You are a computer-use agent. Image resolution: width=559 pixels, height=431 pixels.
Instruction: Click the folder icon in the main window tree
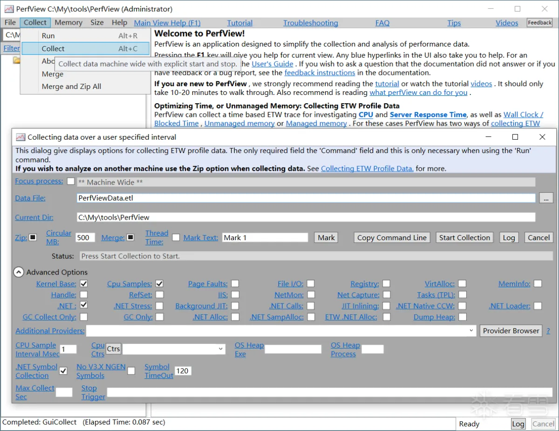tap(17, 60)
